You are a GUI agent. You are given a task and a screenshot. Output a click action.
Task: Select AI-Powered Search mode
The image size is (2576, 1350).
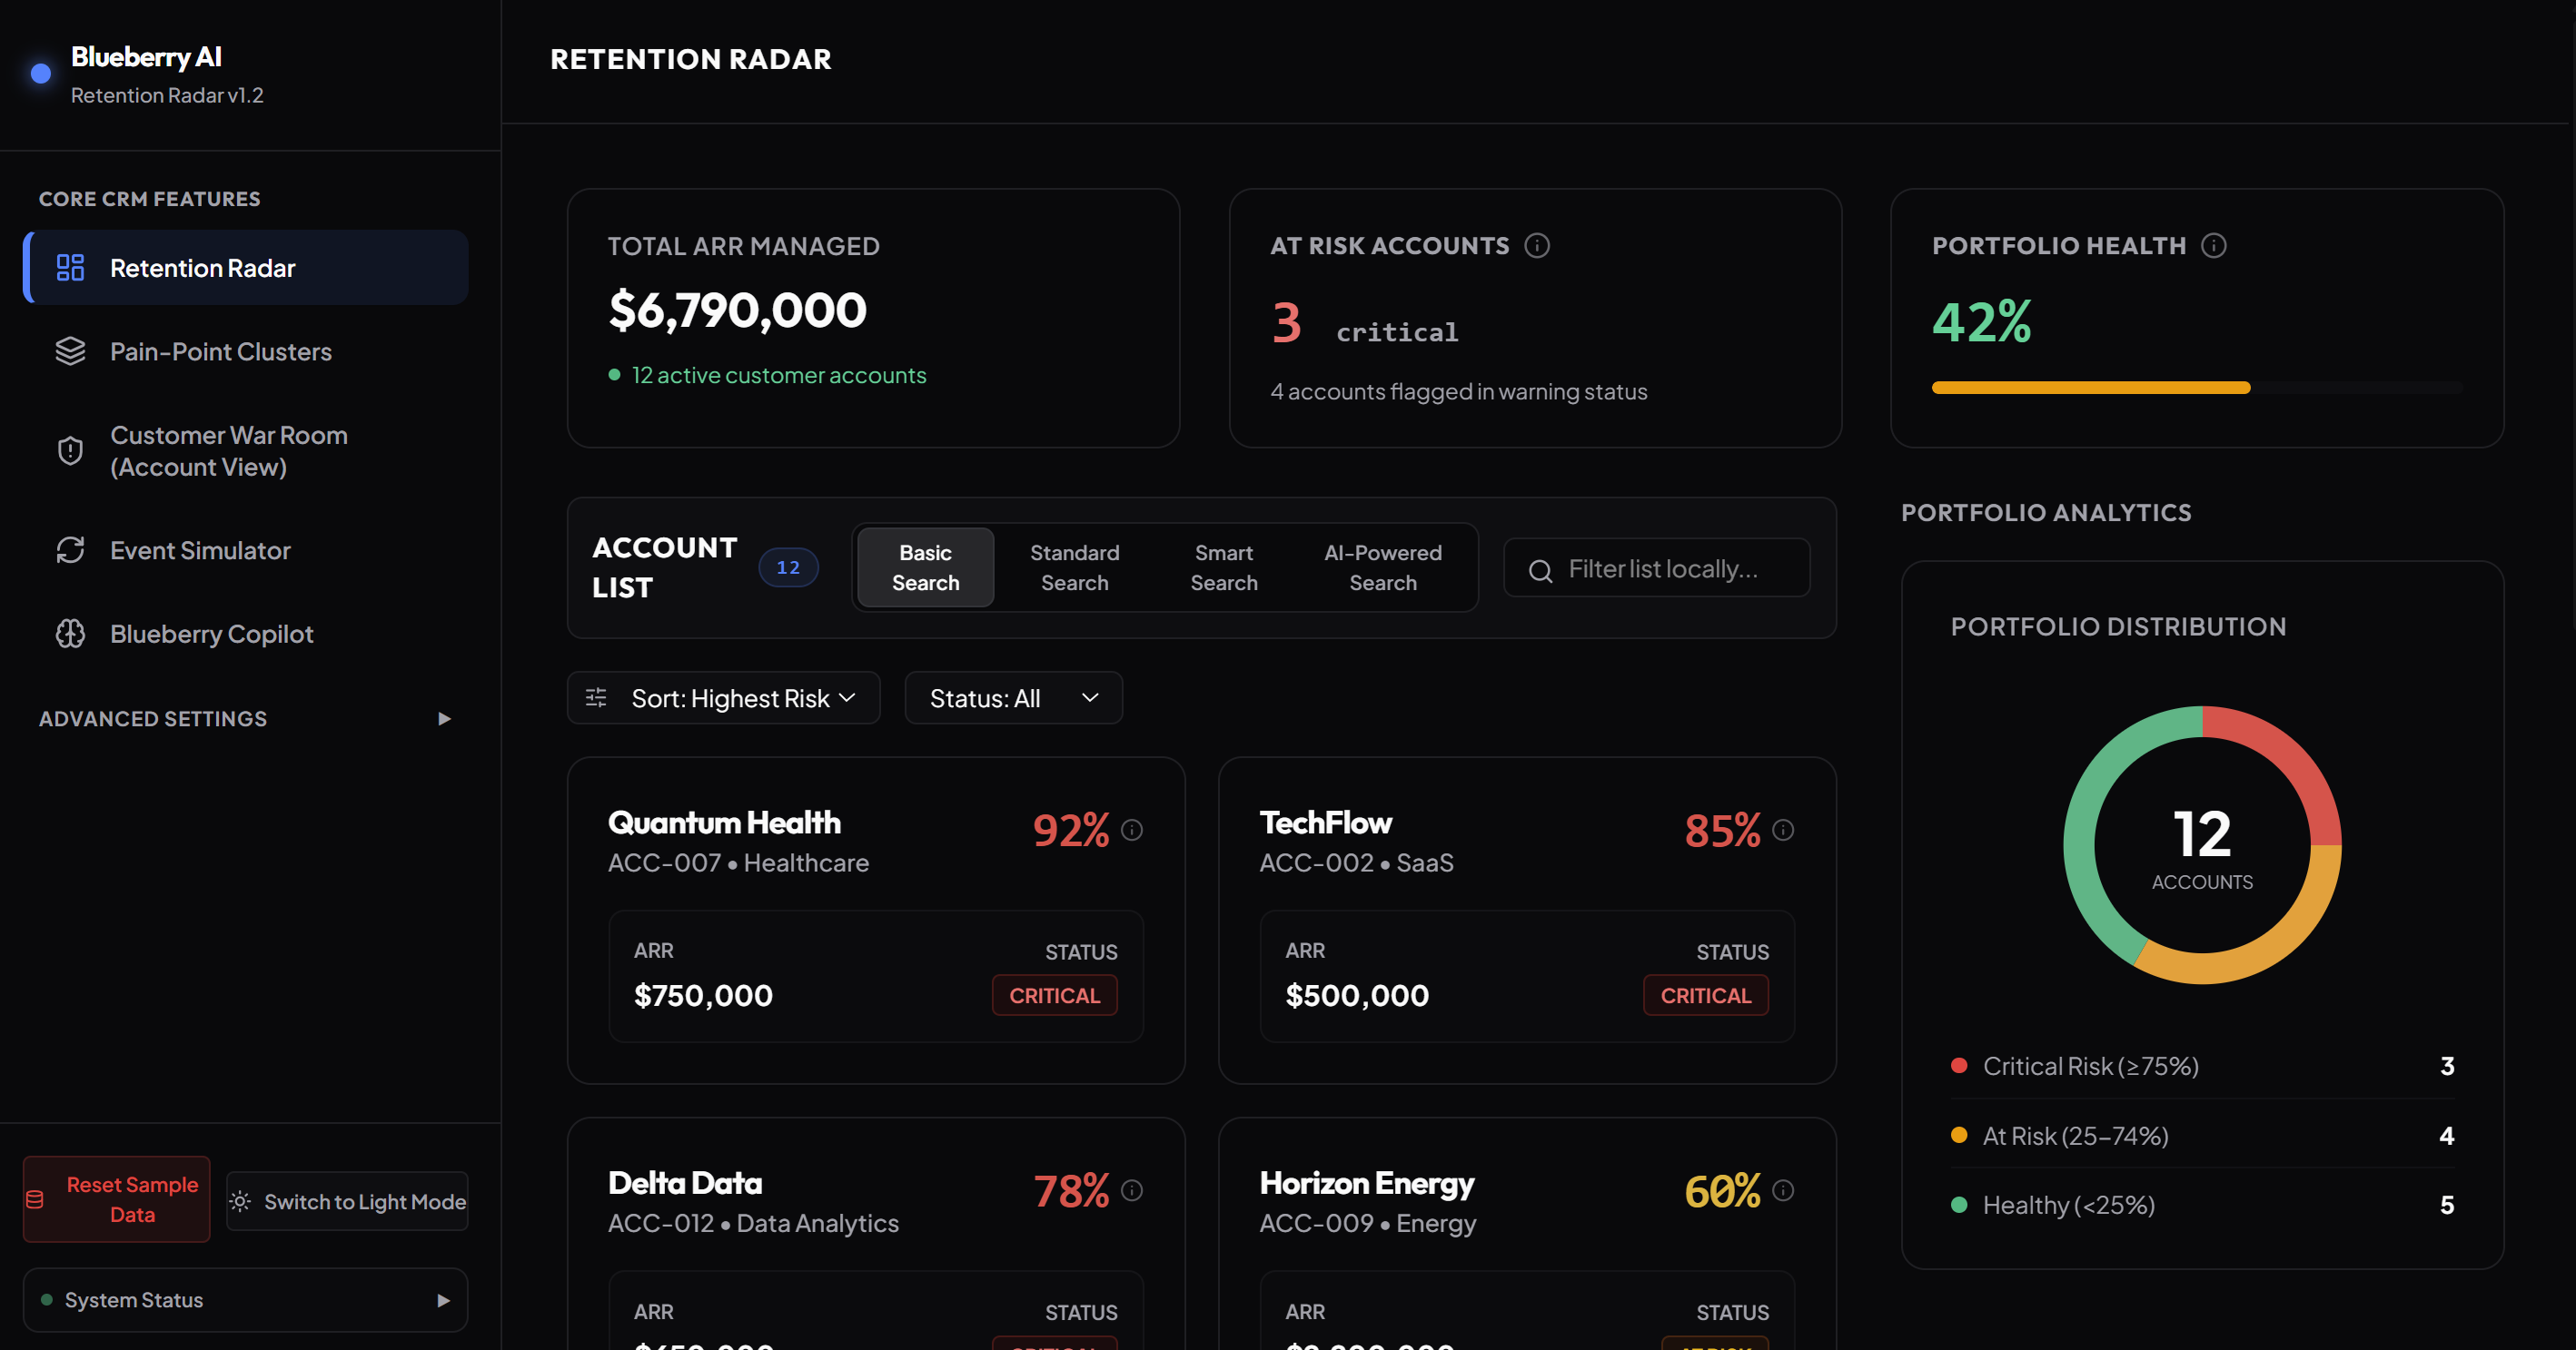(x=1383, y=567)
